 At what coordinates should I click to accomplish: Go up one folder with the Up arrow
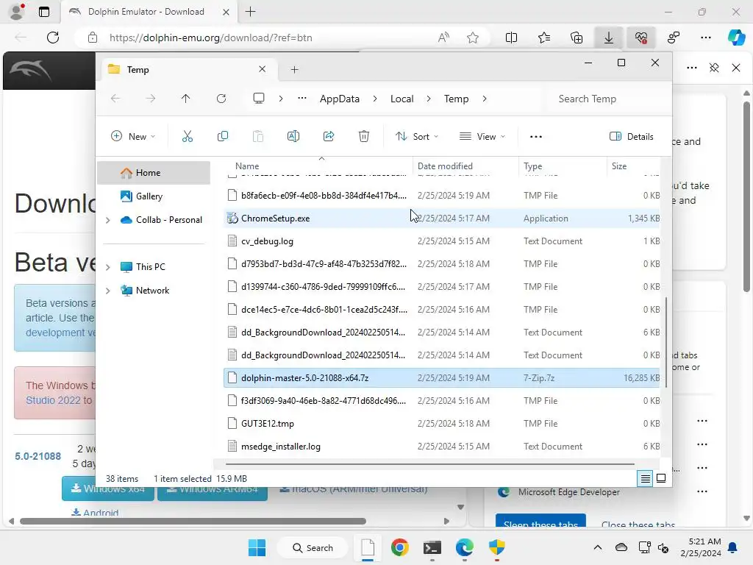[186, 99]
